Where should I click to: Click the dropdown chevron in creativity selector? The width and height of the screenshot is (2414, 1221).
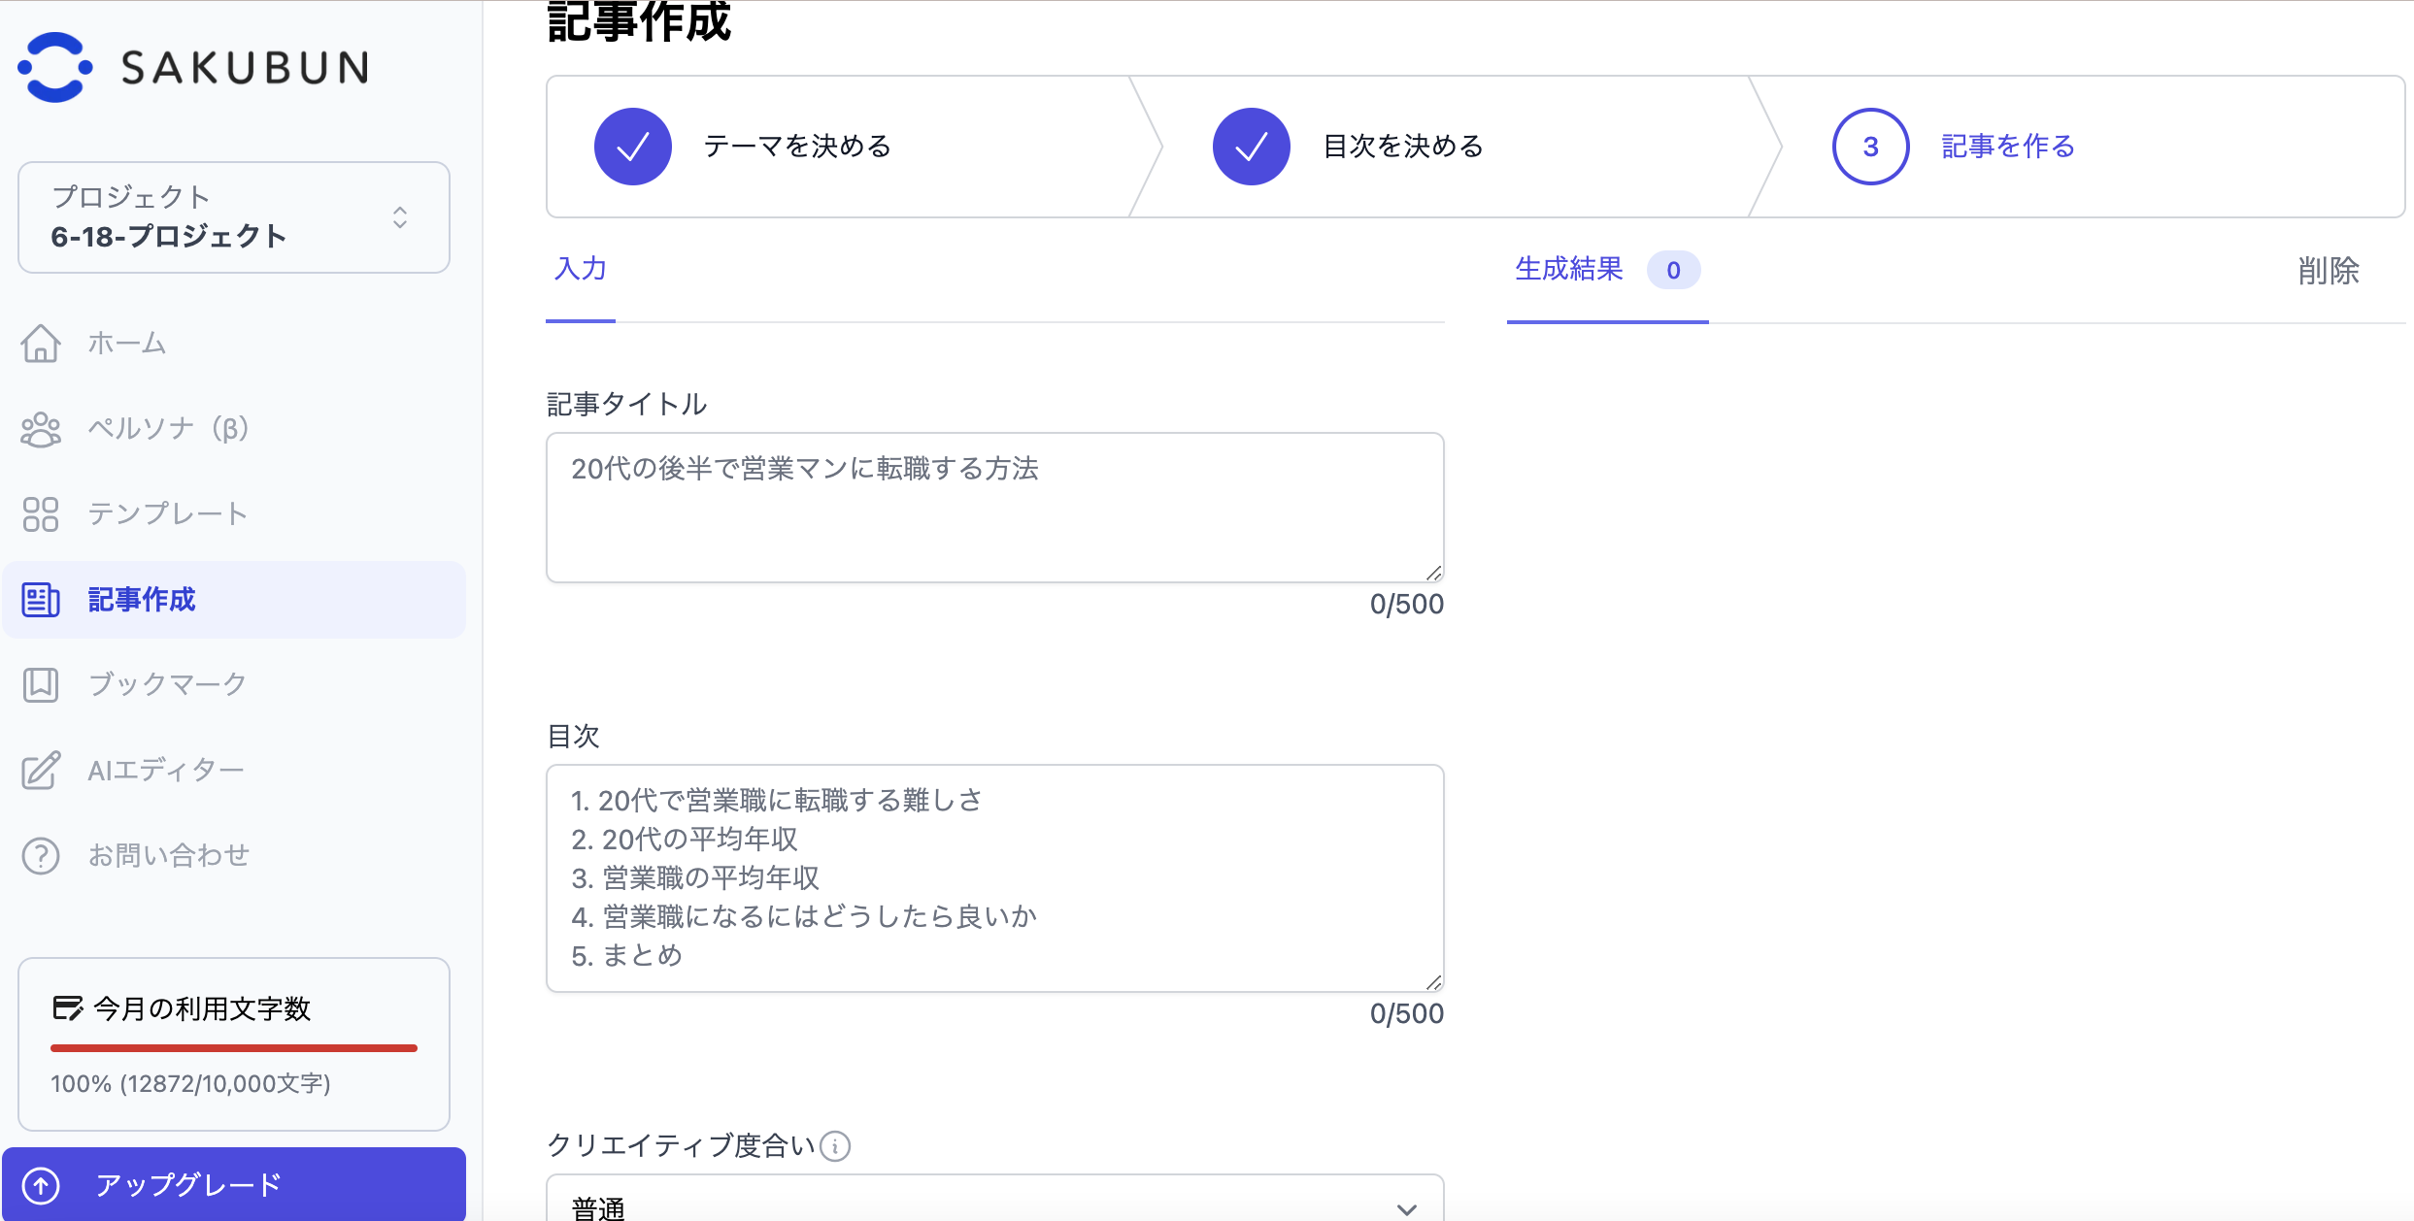pos(1406,1208)
